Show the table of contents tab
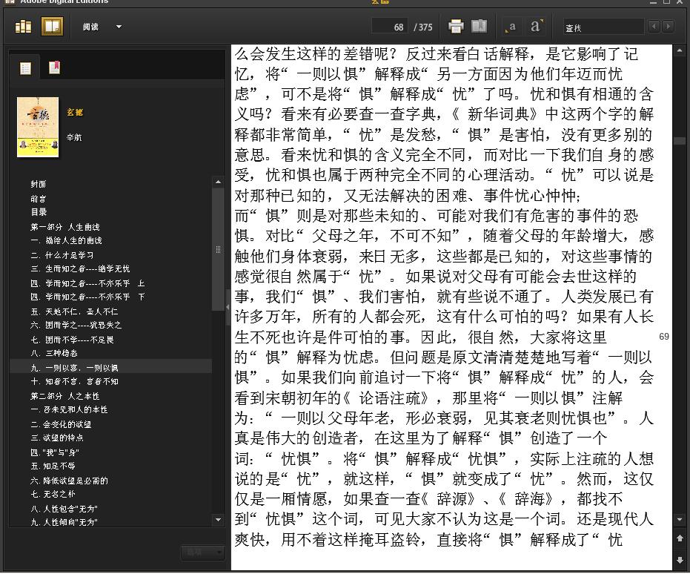 pos(25,68)
